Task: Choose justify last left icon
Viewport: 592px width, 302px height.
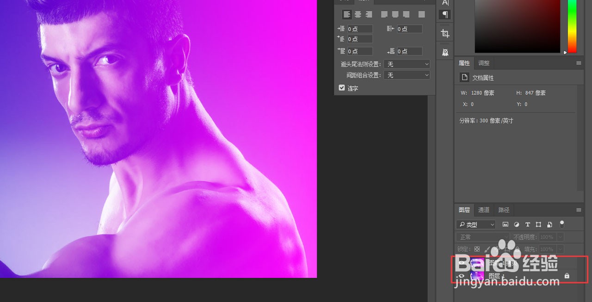Action: coord(384,14)
